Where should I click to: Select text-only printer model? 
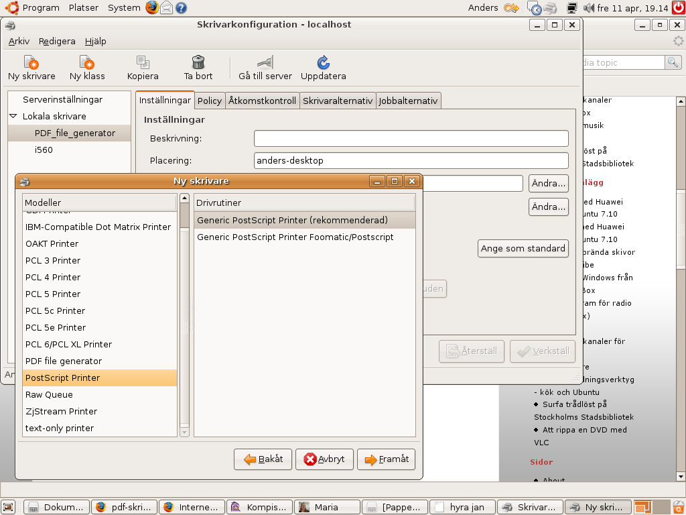click(x=100, y=428)
